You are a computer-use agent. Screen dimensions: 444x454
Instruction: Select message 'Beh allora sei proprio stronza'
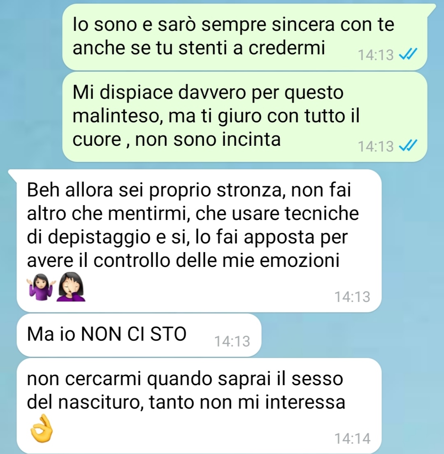(x=199, y=241)
